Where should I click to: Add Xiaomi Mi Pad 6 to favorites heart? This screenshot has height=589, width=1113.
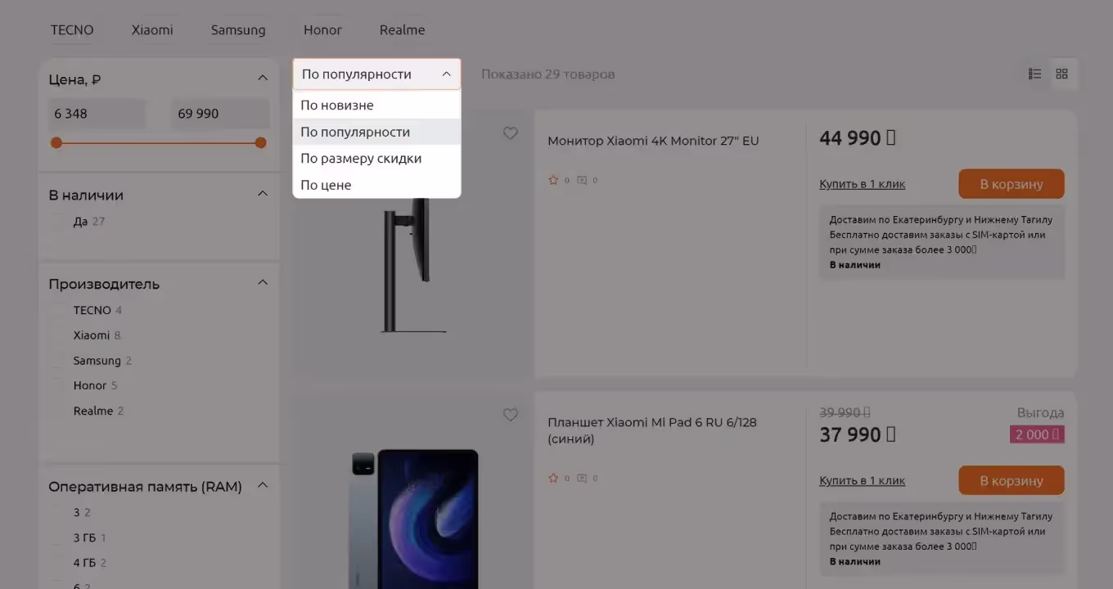[510, 415]
